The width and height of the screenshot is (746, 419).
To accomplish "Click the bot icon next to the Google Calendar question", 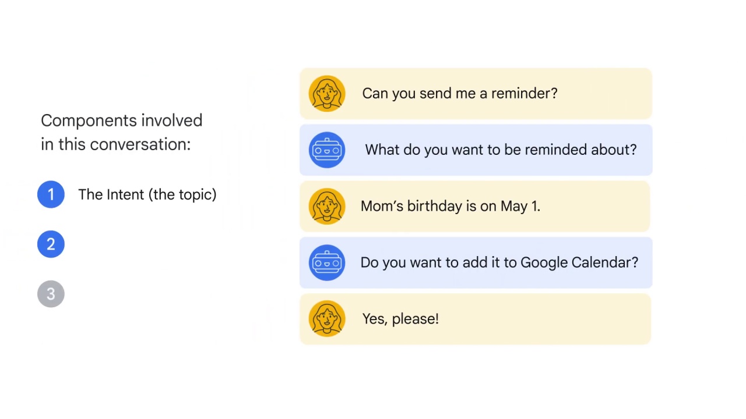I will pyautogui.click(x=327, y=262).
